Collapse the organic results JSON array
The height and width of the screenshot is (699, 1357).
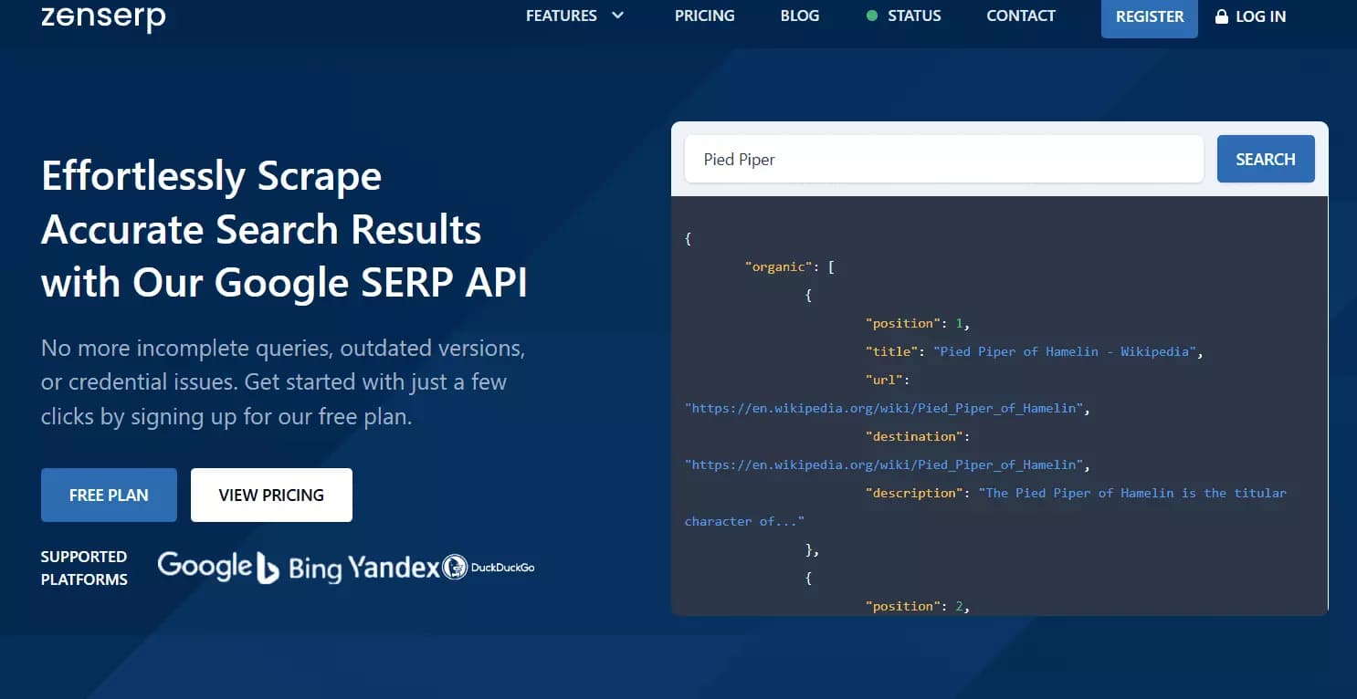pos(829,266)
